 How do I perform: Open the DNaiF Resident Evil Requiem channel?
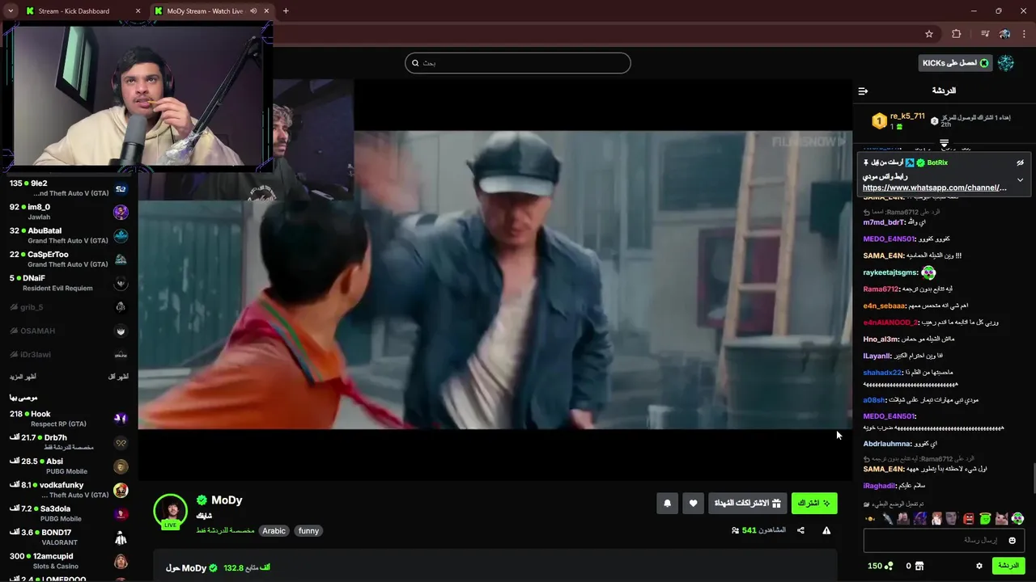point(69,283)
